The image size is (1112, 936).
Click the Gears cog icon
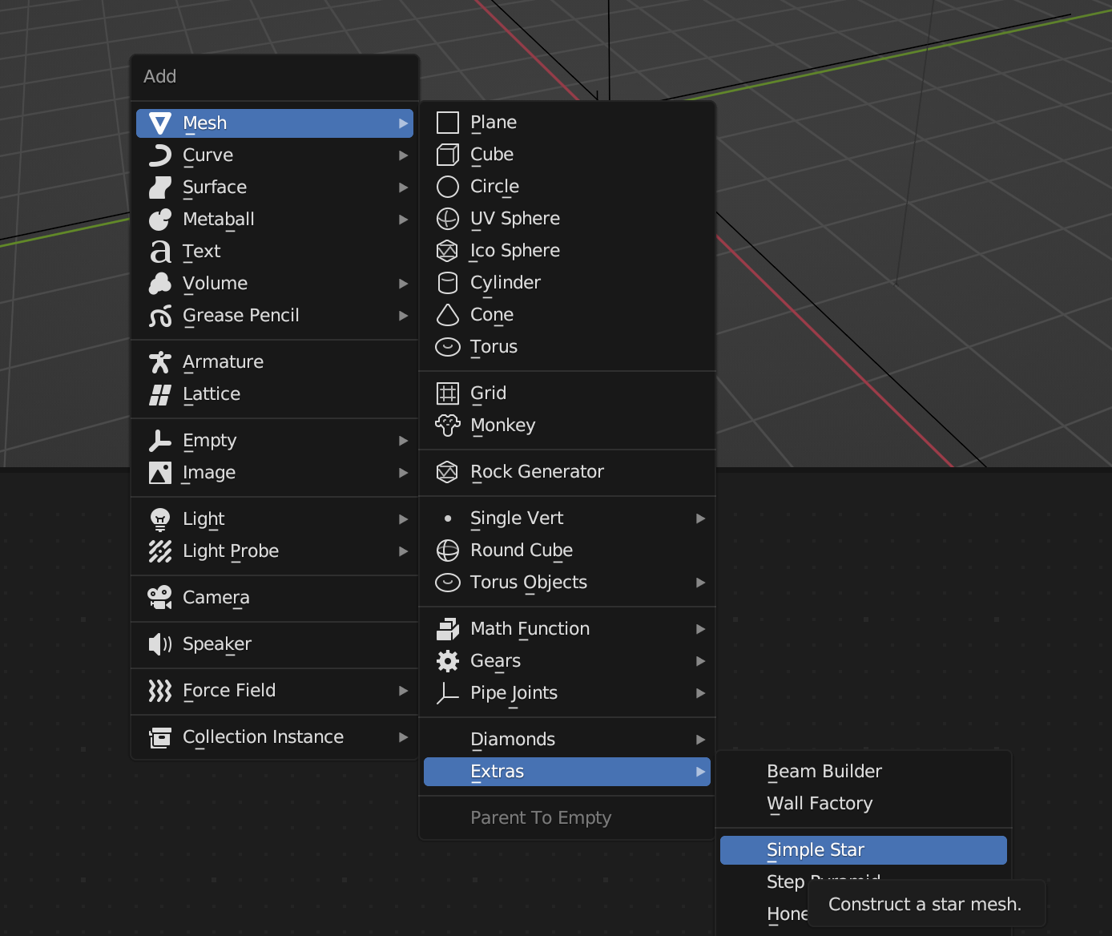pos(448,661)
